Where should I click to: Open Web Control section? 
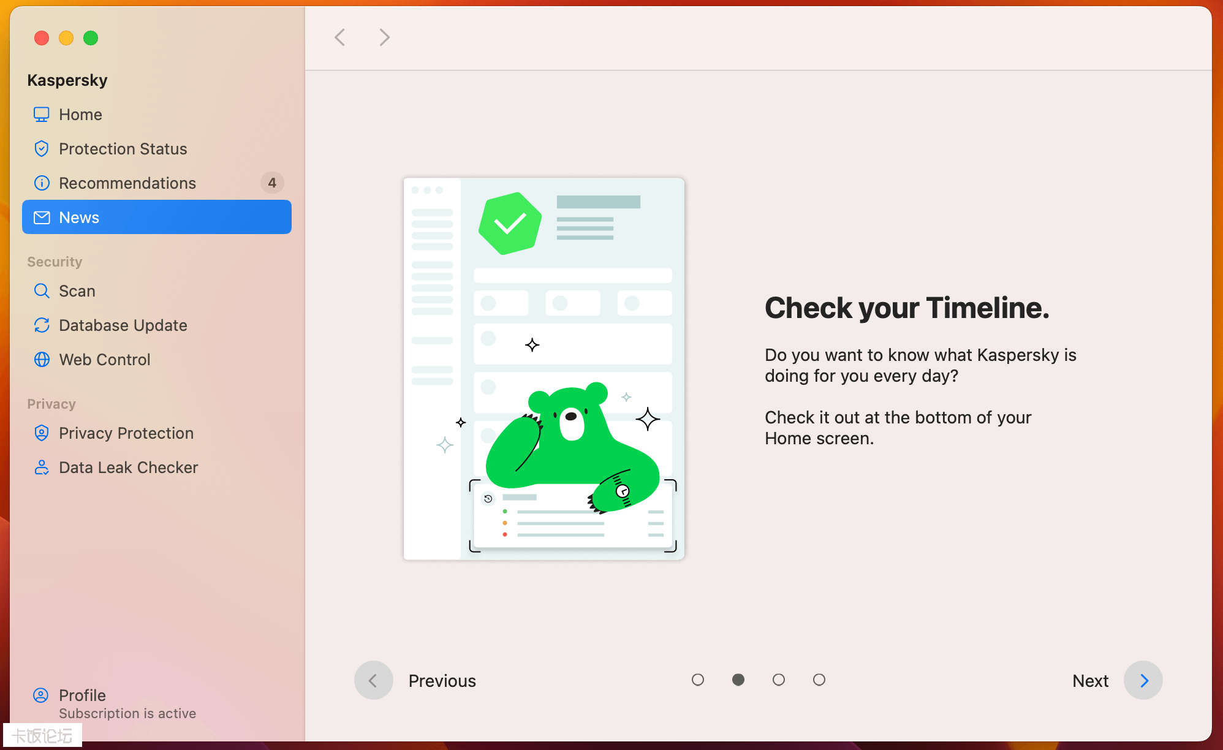click(x=157, y=360)
